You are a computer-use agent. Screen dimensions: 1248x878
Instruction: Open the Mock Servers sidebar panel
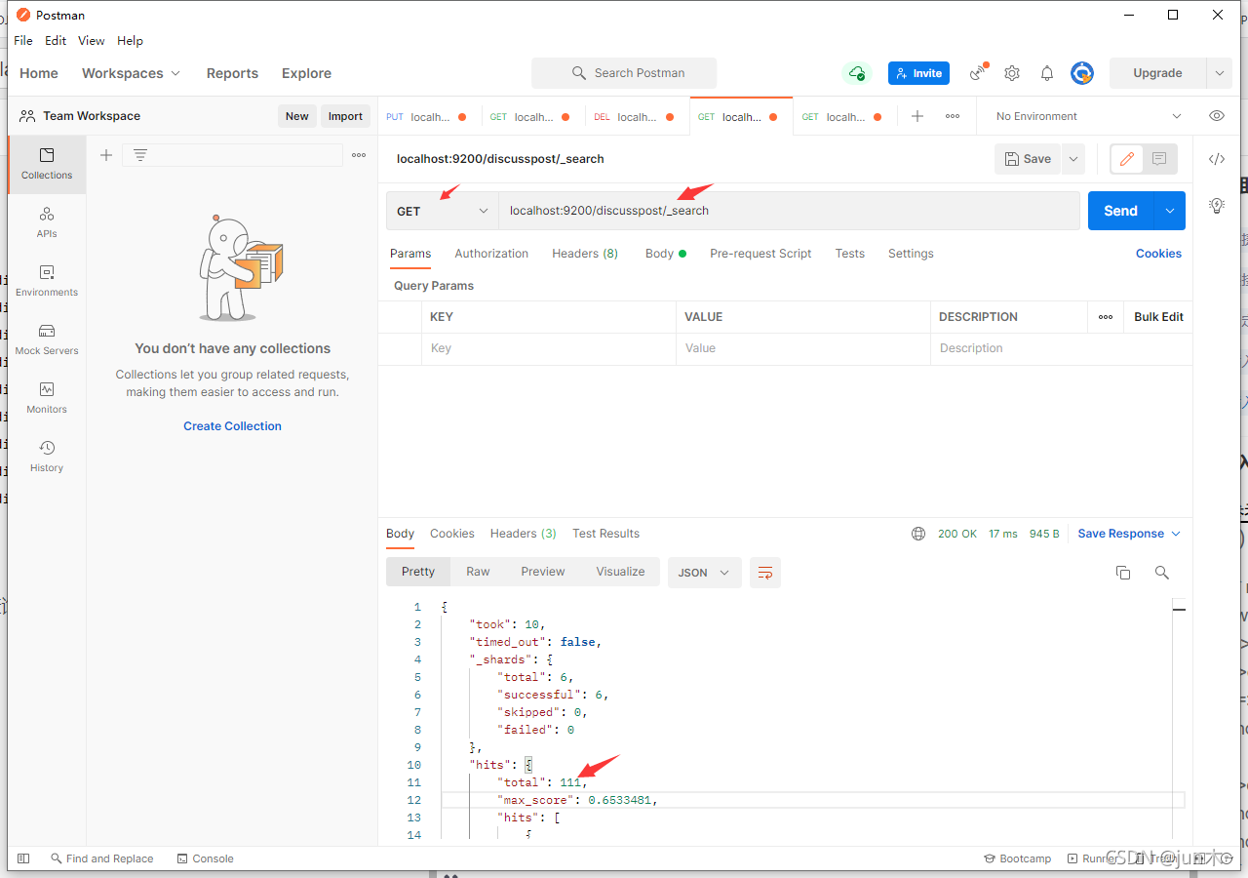tap(47, 339)
